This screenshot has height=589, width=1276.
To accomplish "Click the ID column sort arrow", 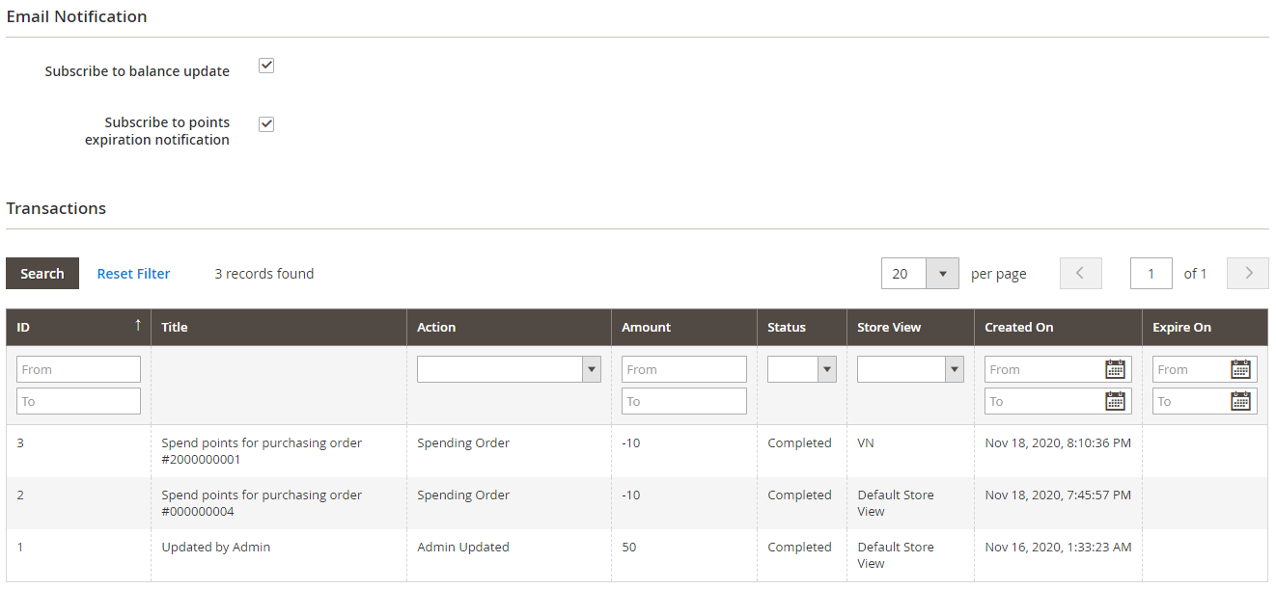I will [137, 326].
